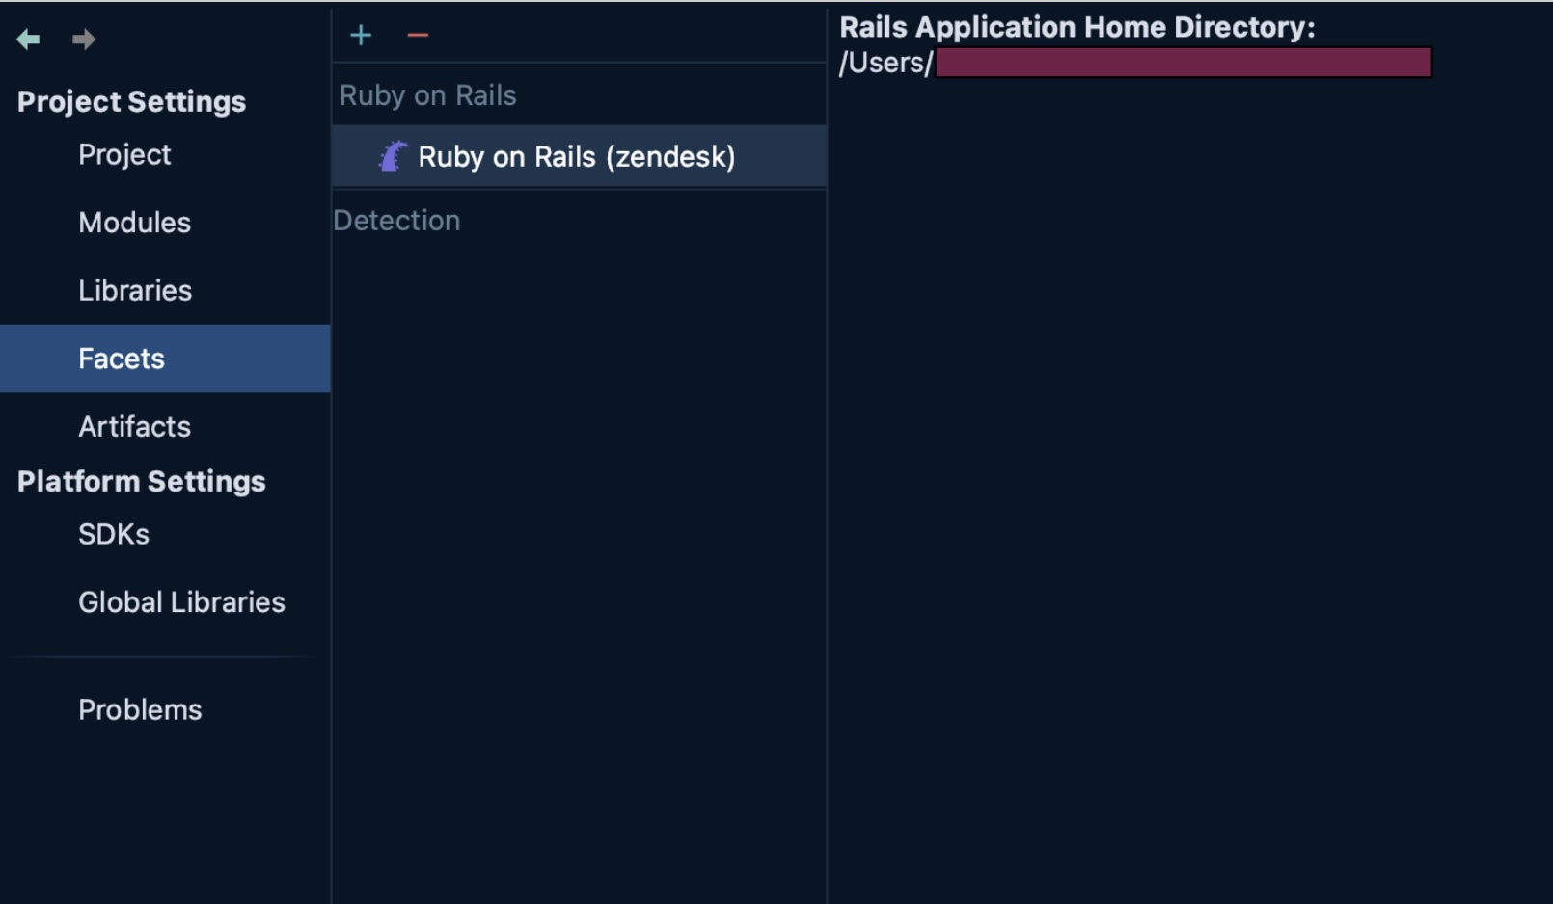Open the Project settings page
The height and width of the screenshot is (904, 1553).
click(x=124, y=155)
